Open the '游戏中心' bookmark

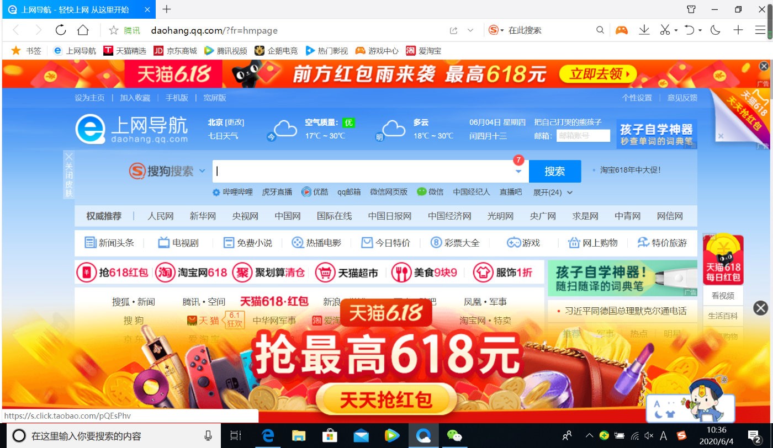(377, 51)
